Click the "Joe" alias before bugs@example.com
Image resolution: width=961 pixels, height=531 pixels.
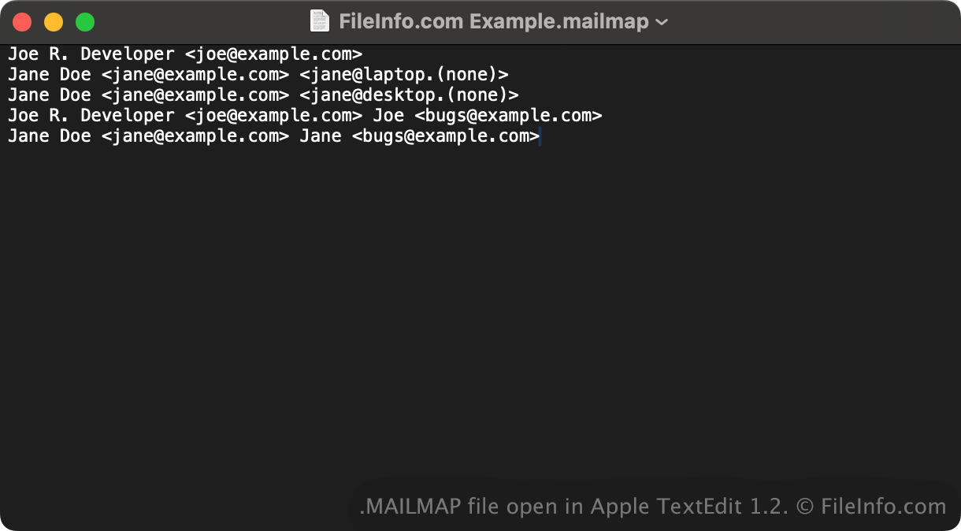click(x=388, y=116)
